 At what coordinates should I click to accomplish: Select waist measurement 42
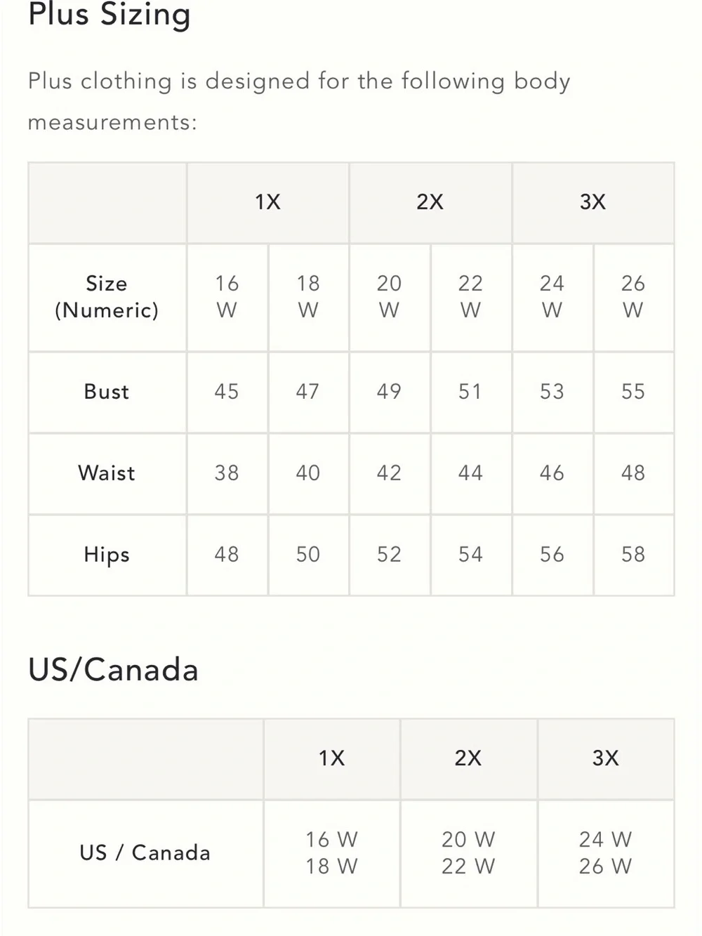(x=390, y=473)
